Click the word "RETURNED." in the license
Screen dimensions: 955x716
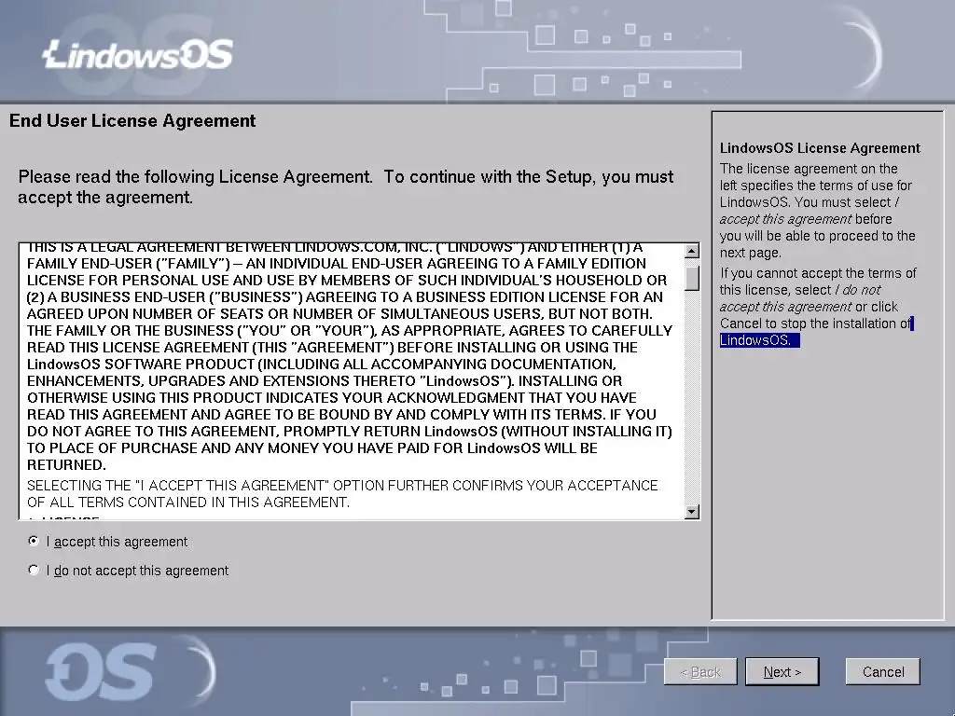point(66,465)
